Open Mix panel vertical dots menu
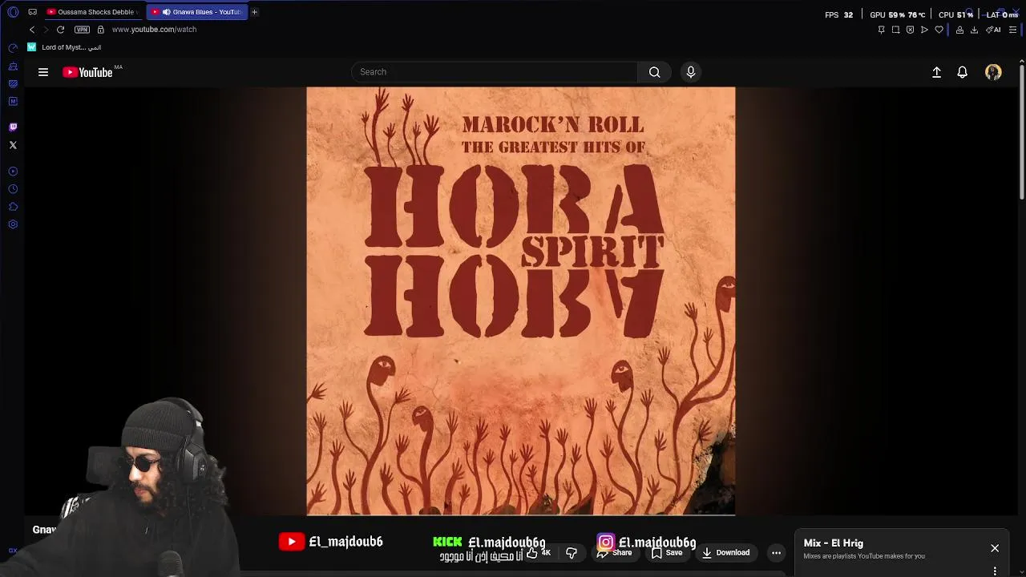Screen dimensions: 1026x577 coord(995,571)
